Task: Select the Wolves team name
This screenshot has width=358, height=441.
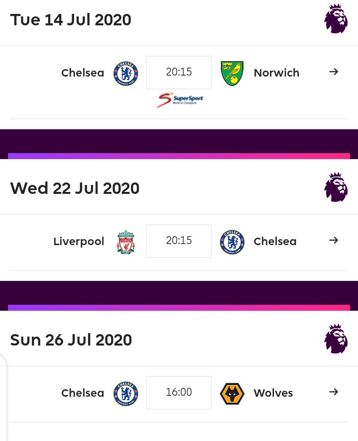Action: (273, 393)
